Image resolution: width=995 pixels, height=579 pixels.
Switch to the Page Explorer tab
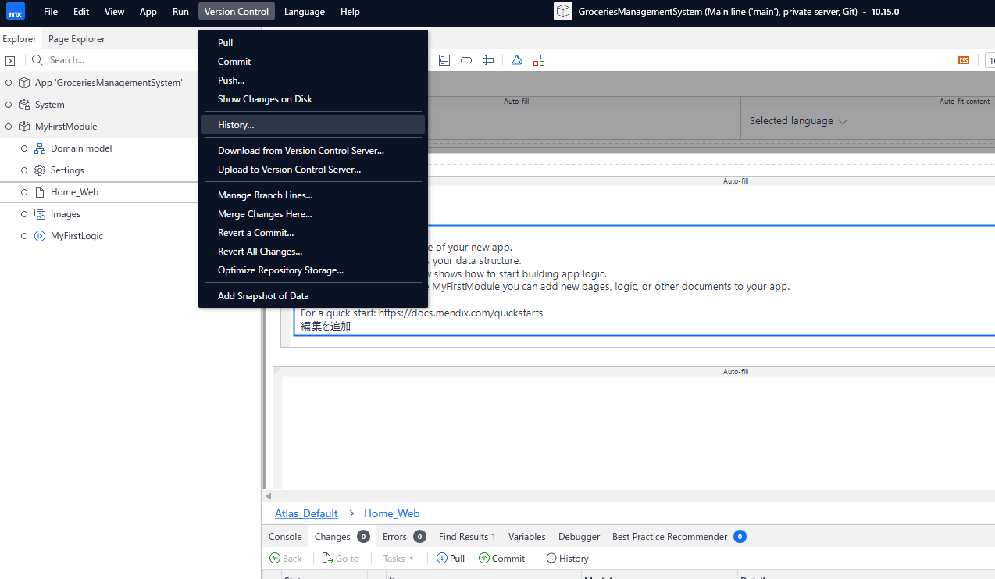[x=76, y=38]
